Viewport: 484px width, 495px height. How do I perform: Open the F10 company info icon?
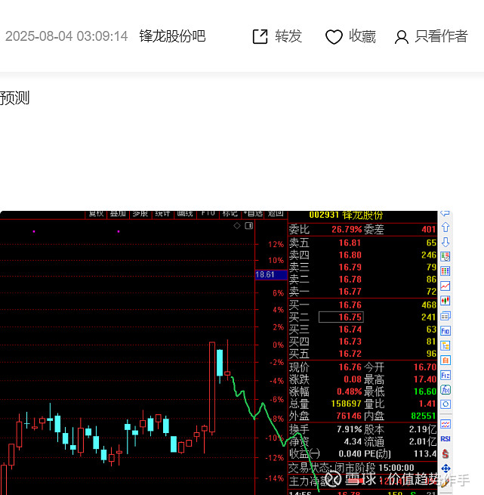click(445, 331)
